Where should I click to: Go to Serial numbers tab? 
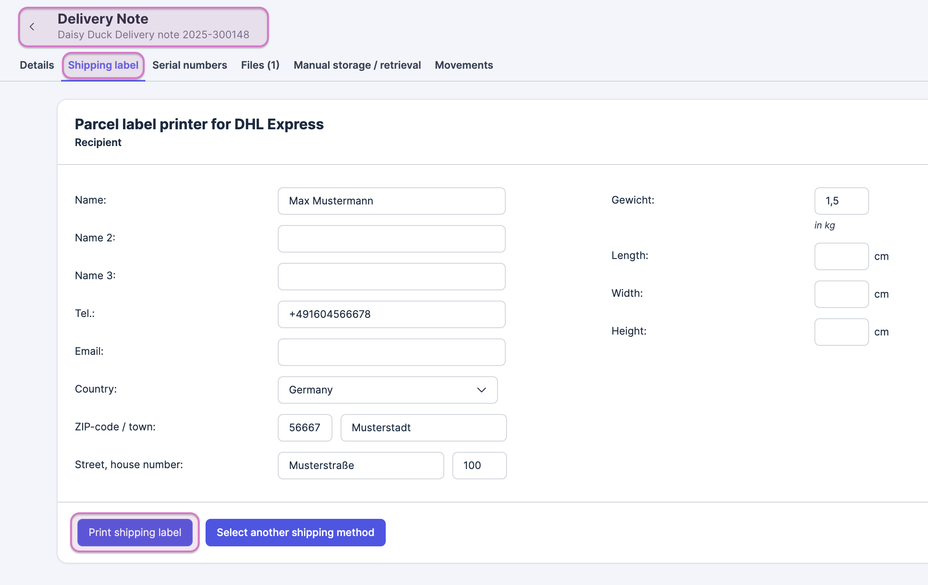[190, 65]
